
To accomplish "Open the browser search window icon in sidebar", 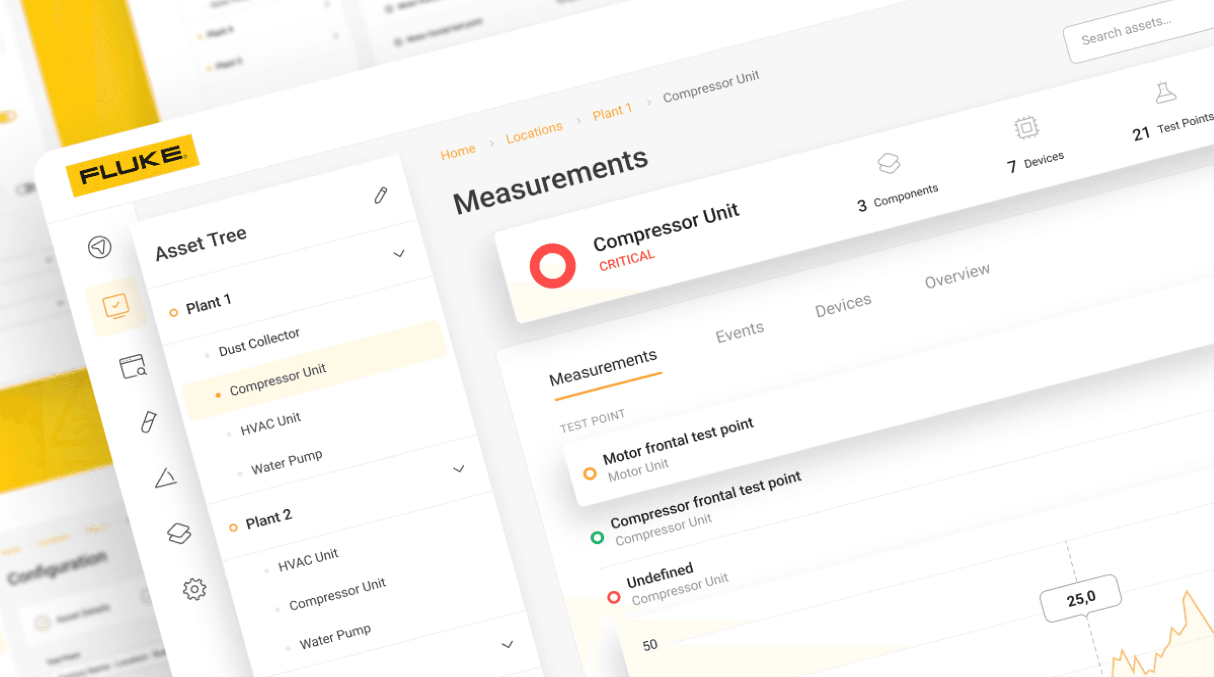I will (133, 366).
